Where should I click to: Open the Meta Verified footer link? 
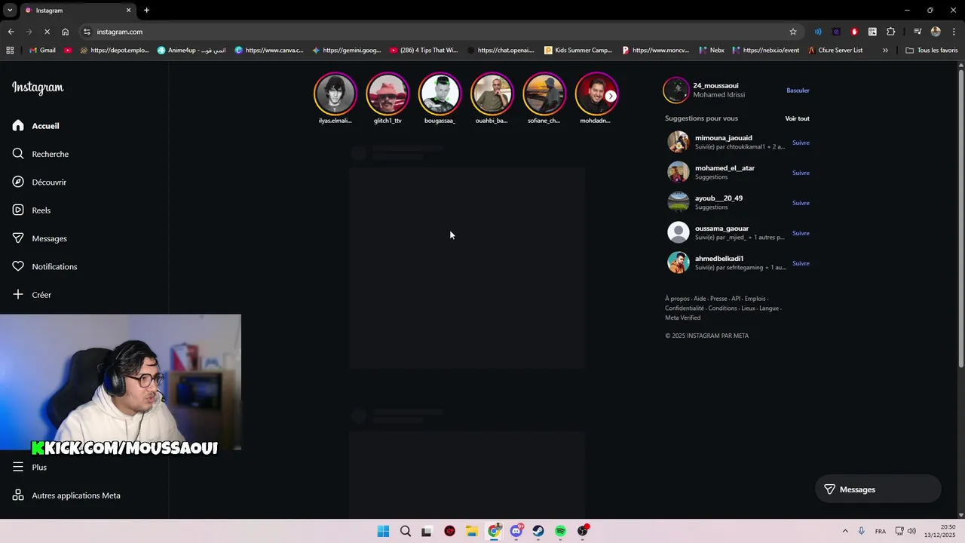tap(682, 318)
